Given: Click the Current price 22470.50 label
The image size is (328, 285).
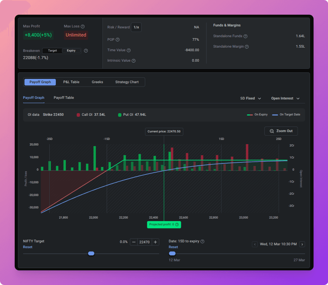Looking at the screenshot, I should click(x=164, y=131).
